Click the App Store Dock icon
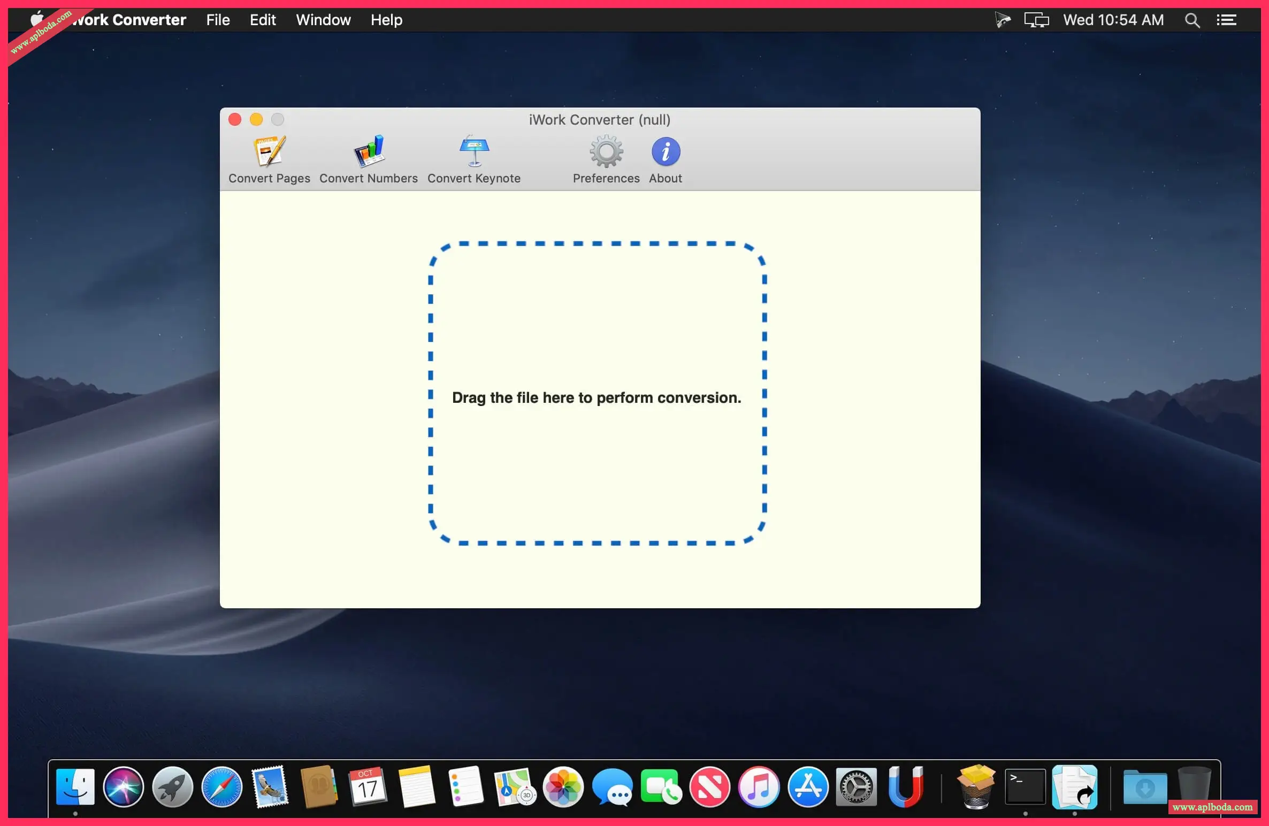The width and height of the screenshot is (1269, 826). (x=807, y=787)
